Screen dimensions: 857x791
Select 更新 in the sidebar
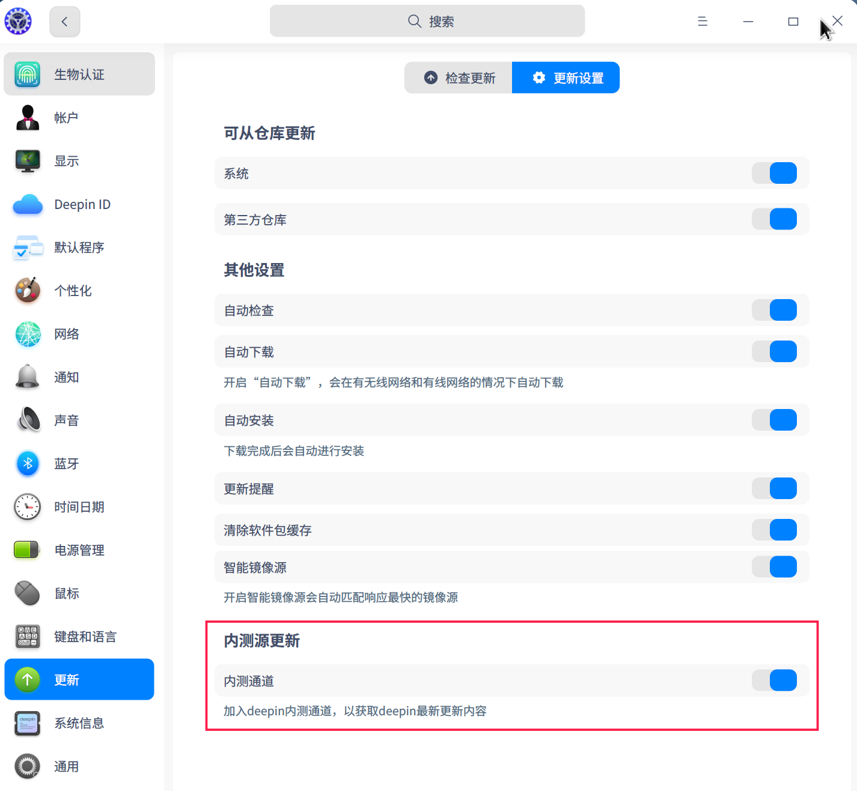(x=79, y=679)
